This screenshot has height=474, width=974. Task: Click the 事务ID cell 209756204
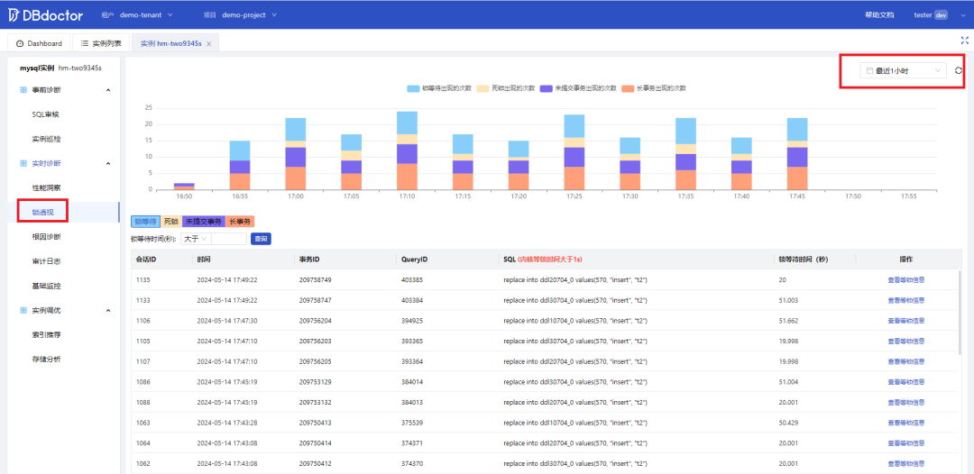316,321
